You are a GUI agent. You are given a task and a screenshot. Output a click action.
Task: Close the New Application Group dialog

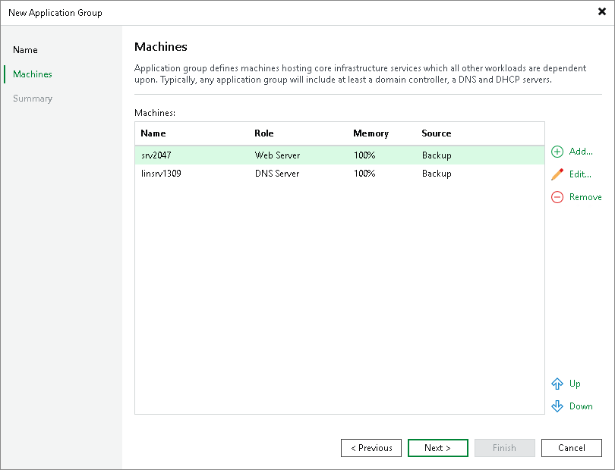coord(601,12)
